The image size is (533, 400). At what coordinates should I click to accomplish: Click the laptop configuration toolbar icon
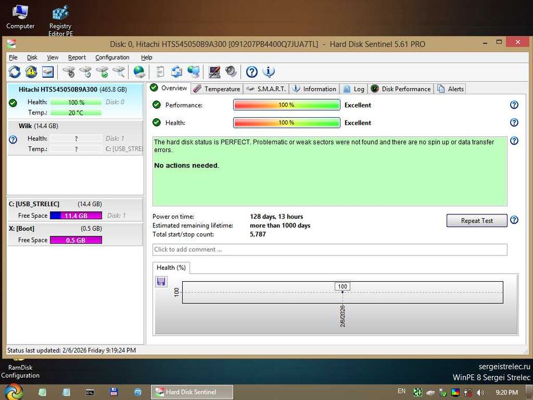214,72
